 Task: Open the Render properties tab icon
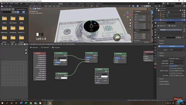[155, 30]
